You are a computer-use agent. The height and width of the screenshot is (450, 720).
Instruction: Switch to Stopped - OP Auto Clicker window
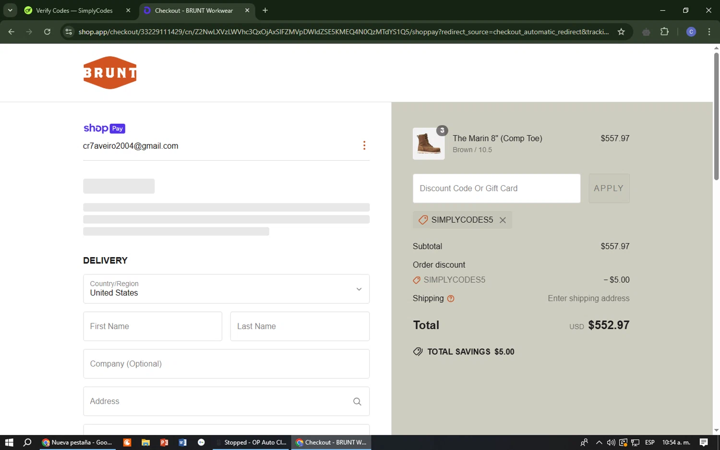pos(252,442)
